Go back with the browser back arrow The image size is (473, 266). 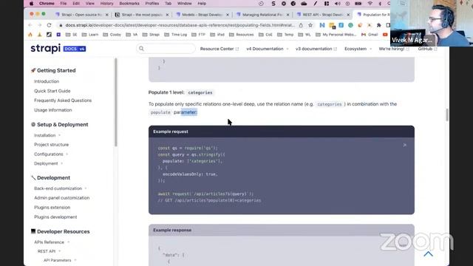(30, 25)
